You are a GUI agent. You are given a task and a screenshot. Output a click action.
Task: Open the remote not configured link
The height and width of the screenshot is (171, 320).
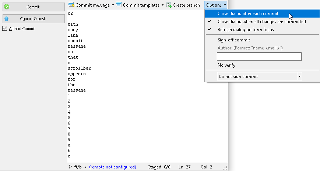click(113, 167)
